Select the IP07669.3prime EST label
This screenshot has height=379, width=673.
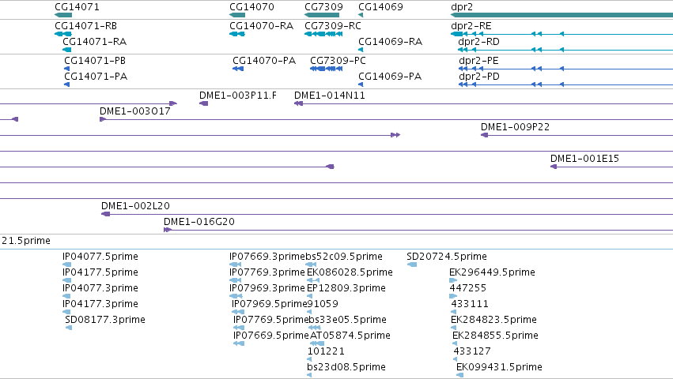coord(267,257)
